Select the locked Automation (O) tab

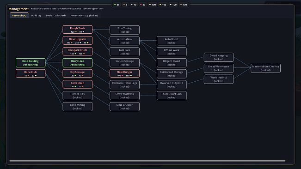tap(84, 15)
